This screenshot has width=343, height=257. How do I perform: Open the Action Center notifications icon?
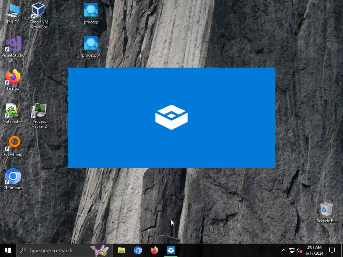(x=332, y=250)
